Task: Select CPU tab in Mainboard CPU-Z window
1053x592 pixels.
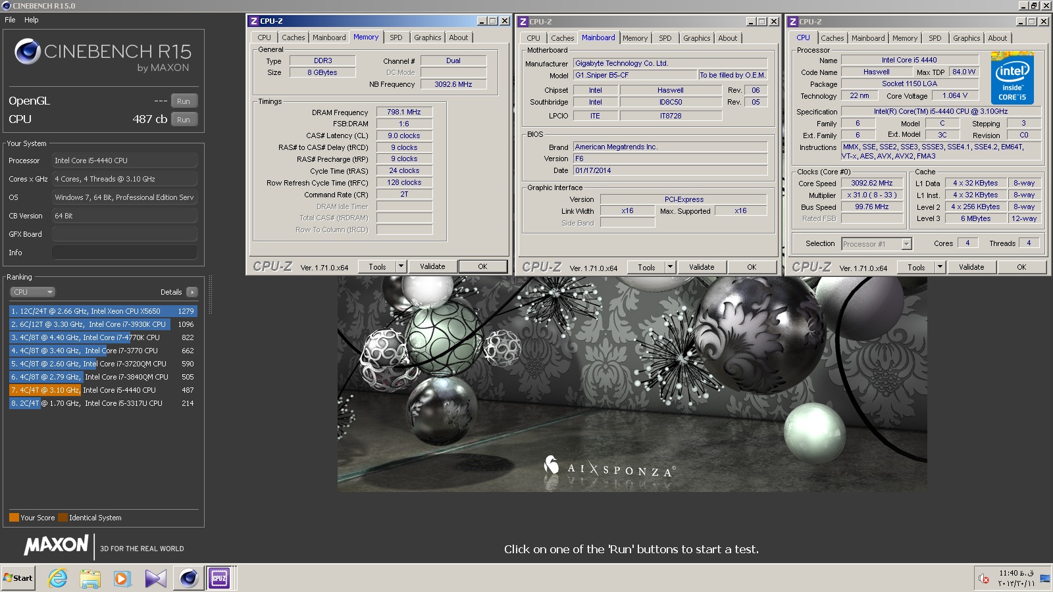Action: tap(533, 38)
